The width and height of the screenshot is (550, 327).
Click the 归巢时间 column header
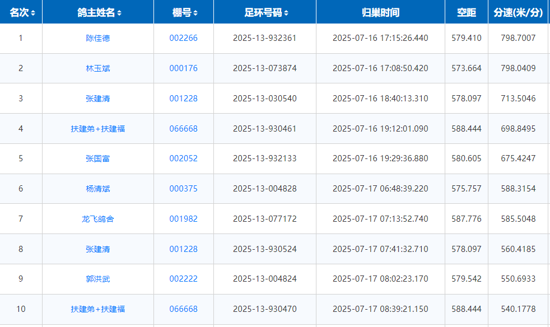380,13
